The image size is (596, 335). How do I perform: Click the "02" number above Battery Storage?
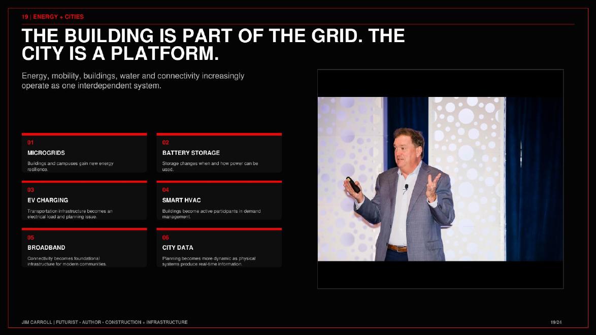coord(165,142)
